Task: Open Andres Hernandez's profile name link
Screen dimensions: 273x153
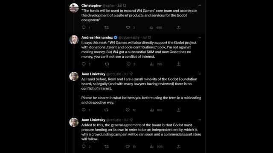Action: [97, 37]
